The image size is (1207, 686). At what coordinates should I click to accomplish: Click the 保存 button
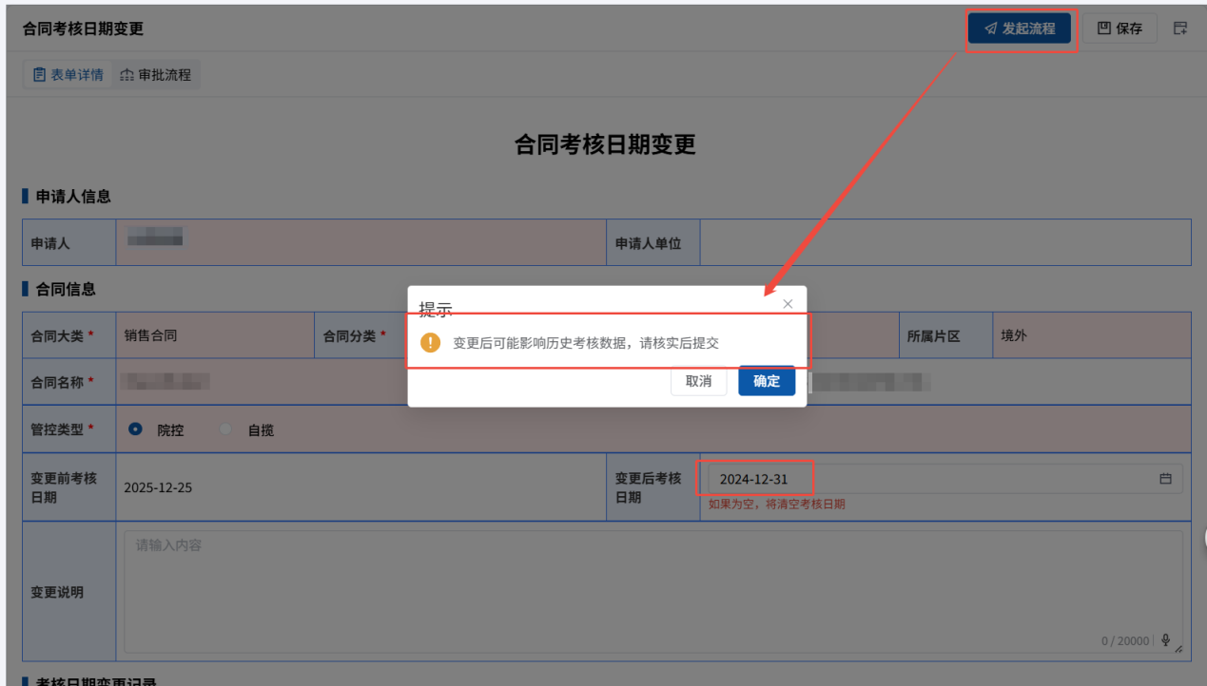1119,29
